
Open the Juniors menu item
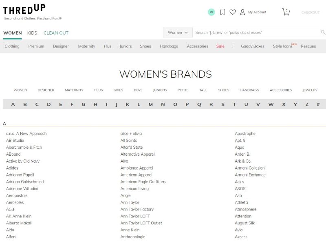126,46
